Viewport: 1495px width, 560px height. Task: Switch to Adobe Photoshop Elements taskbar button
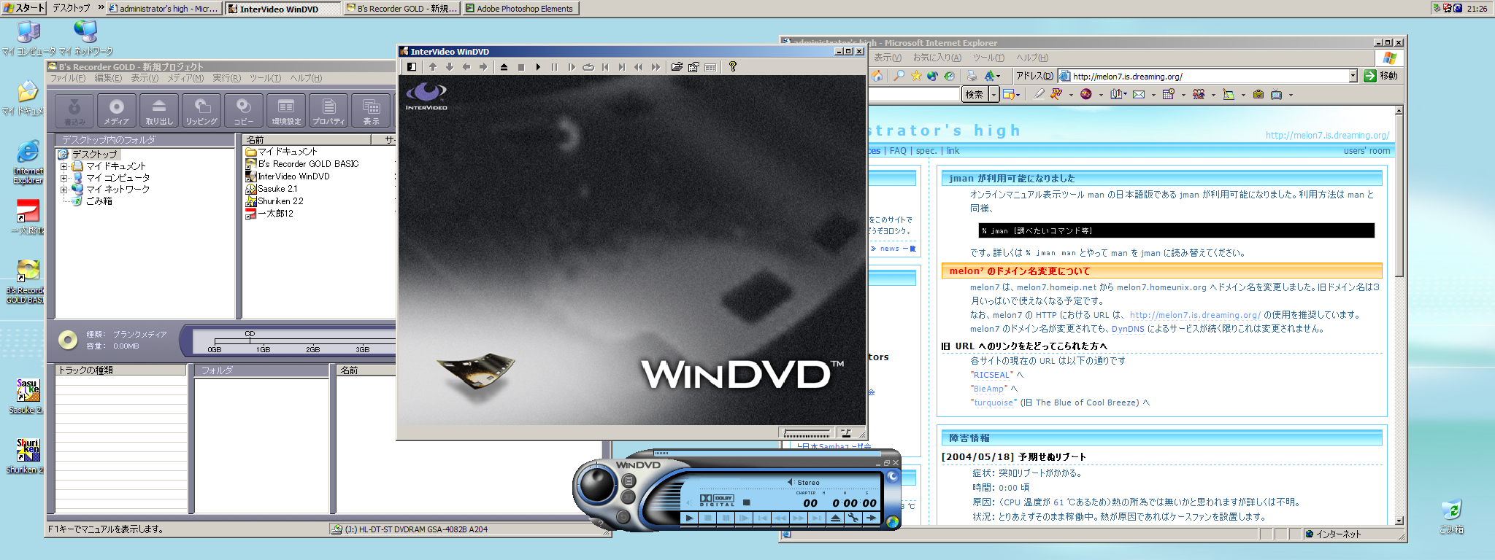point(520,9)
